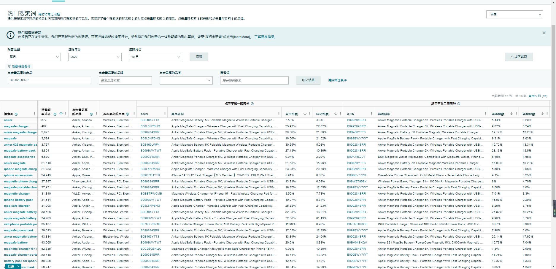Screen dimensions: 556x269
Task: Click ascending sort arrow in 搜索频率排名 column
Action: click(61, 114)
